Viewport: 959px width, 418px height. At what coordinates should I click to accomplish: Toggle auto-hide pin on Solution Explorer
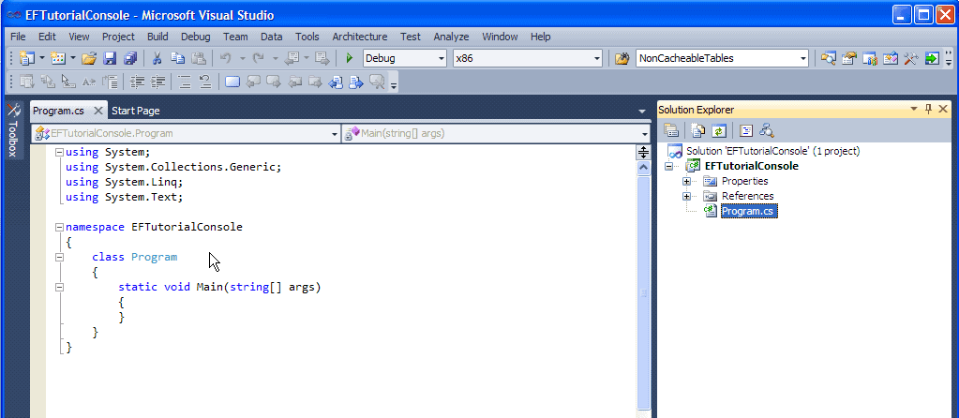[x=928, y=110]
